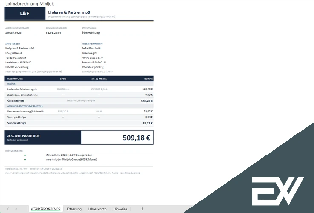This screenshot has height=213, width=314.
Task: Select the BASIS column header
Action: click(x=63, y=79)
